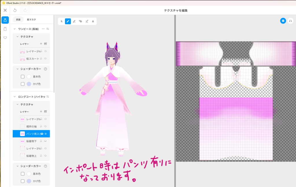Image resolution: width=296 pixels, height=187 pixels.
Task: Open the Fill tool in the editing toolbar
Action: (x=80, y=21)
